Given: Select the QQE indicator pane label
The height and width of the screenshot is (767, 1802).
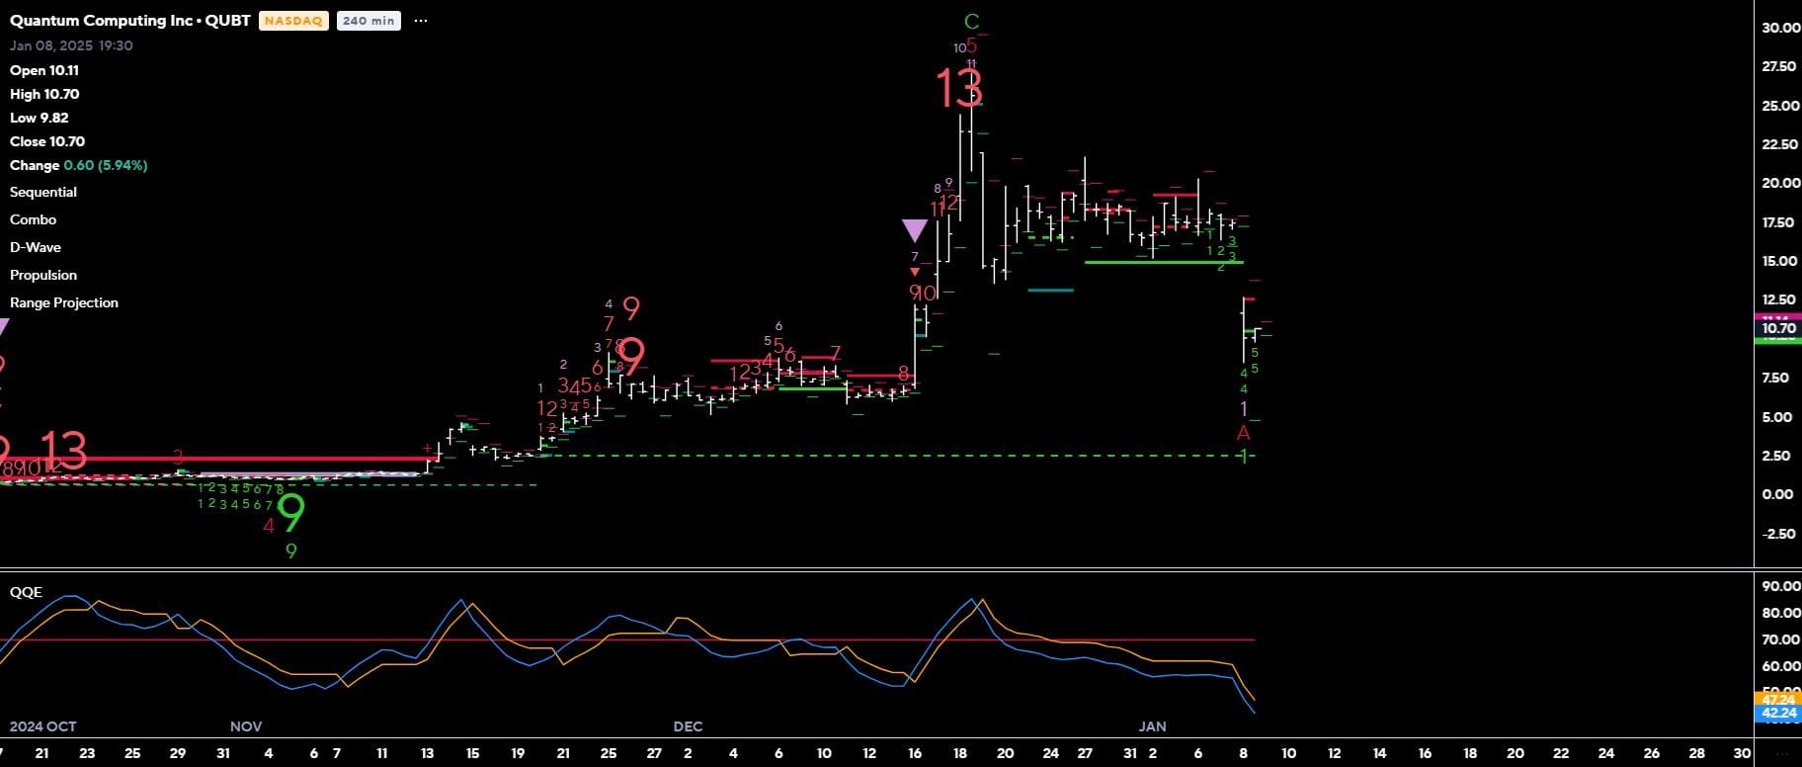Looking at the screenshot, I should click(27, 592).
